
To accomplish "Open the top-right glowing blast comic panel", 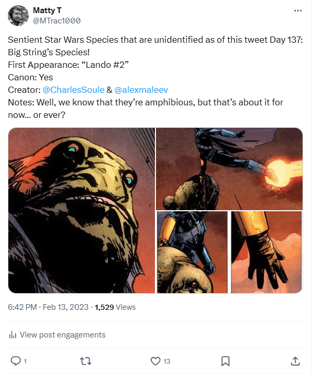I will (230, 168).
